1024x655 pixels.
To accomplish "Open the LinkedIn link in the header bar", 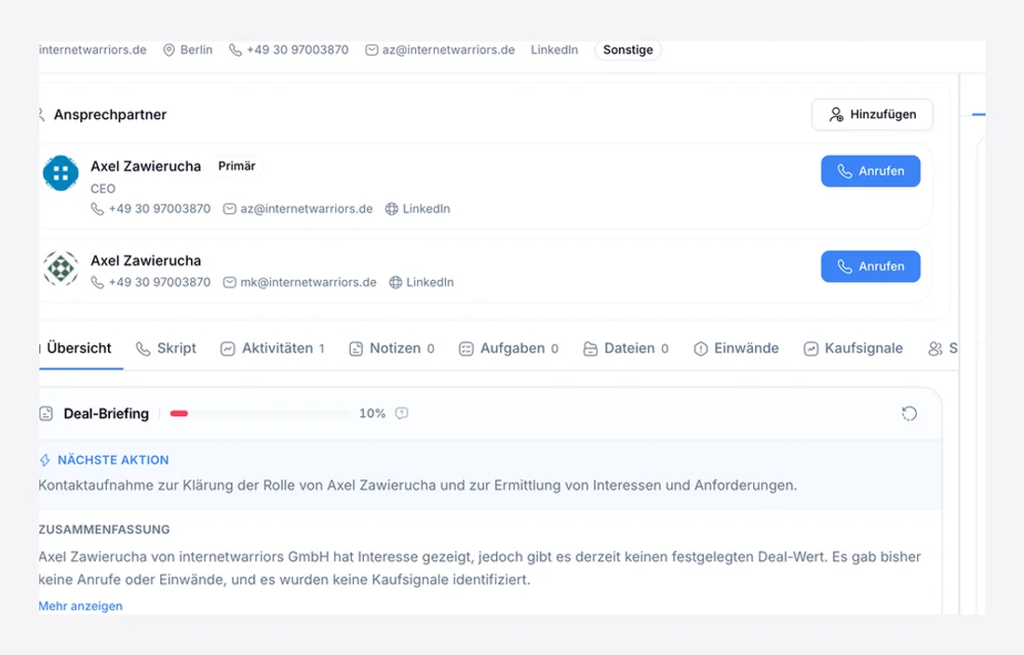I will coord(554,50).
